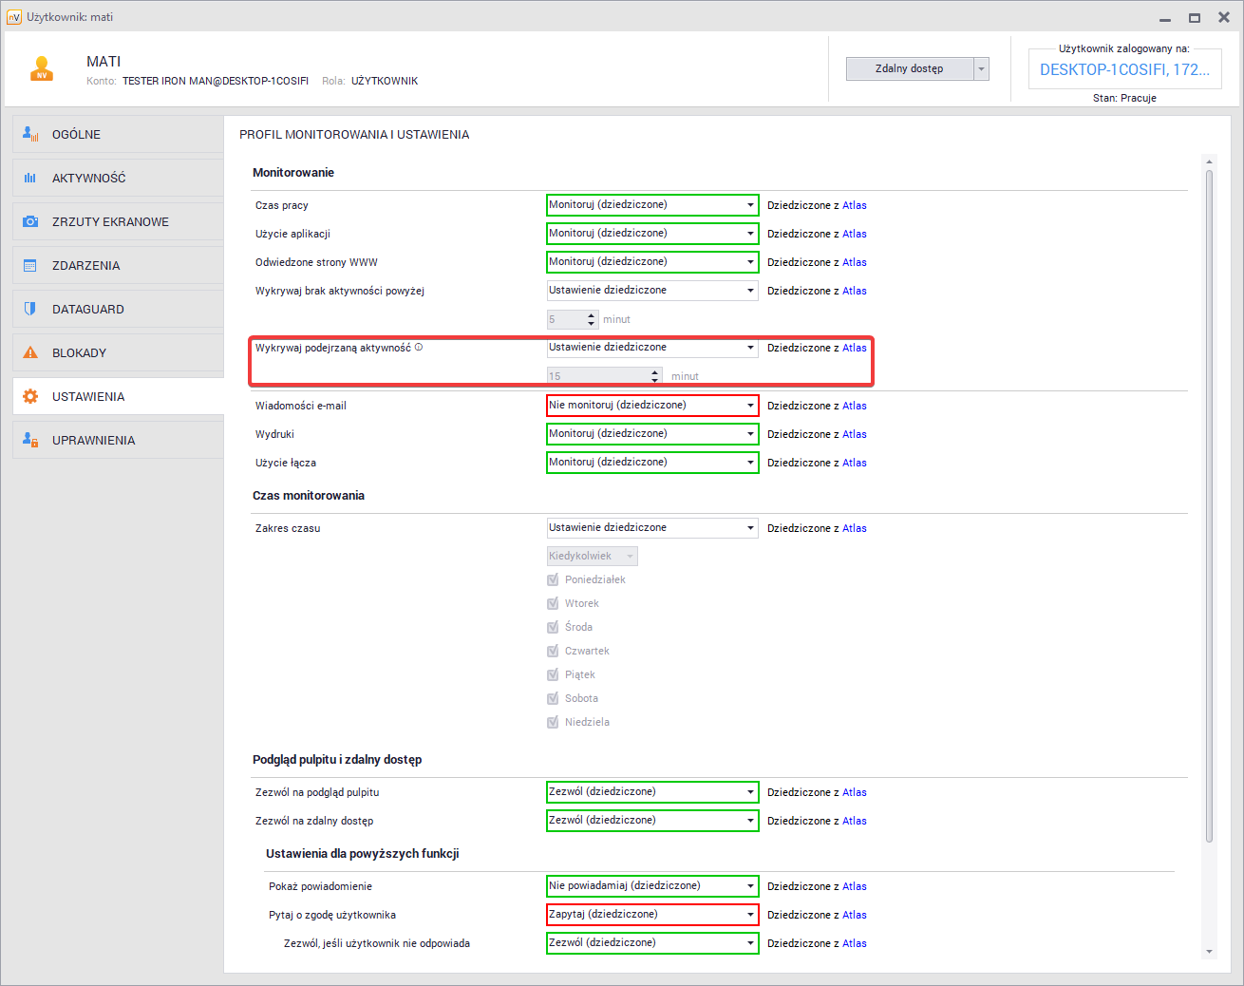Open Atlas link in Zakres czasu row
The image size is (1244, 986).
tap(855, 528)
